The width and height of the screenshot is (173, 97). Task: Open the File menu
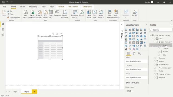pos(4,6)
